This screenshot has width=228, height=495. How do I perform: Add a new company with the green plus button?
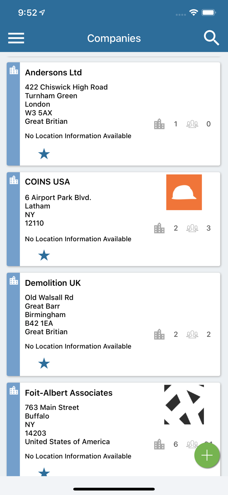pos(207,455)
